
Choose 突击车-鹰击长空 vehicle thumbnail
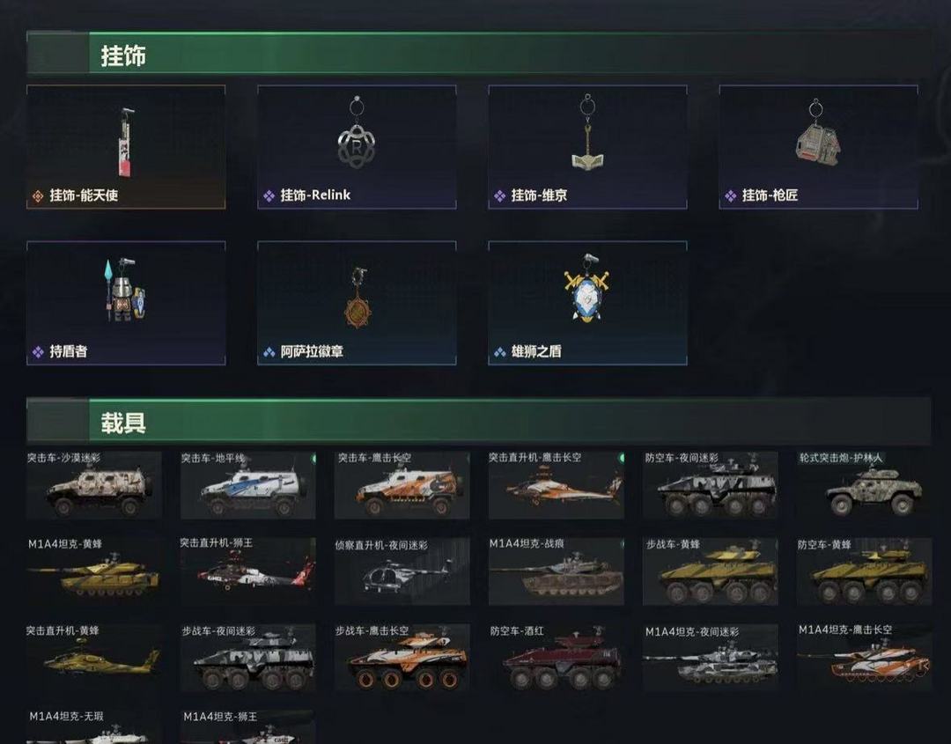tap(402, 485)
